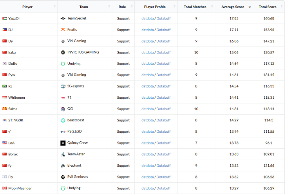The width and height of the screenshot is (286, 194).
Task: Click the SG esports logo icon
Action: (x=63, y=87)
